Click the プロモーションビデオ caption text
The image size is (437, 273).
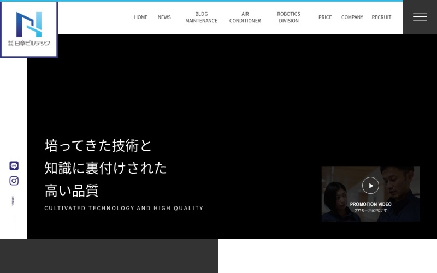(x=370, y=210)
